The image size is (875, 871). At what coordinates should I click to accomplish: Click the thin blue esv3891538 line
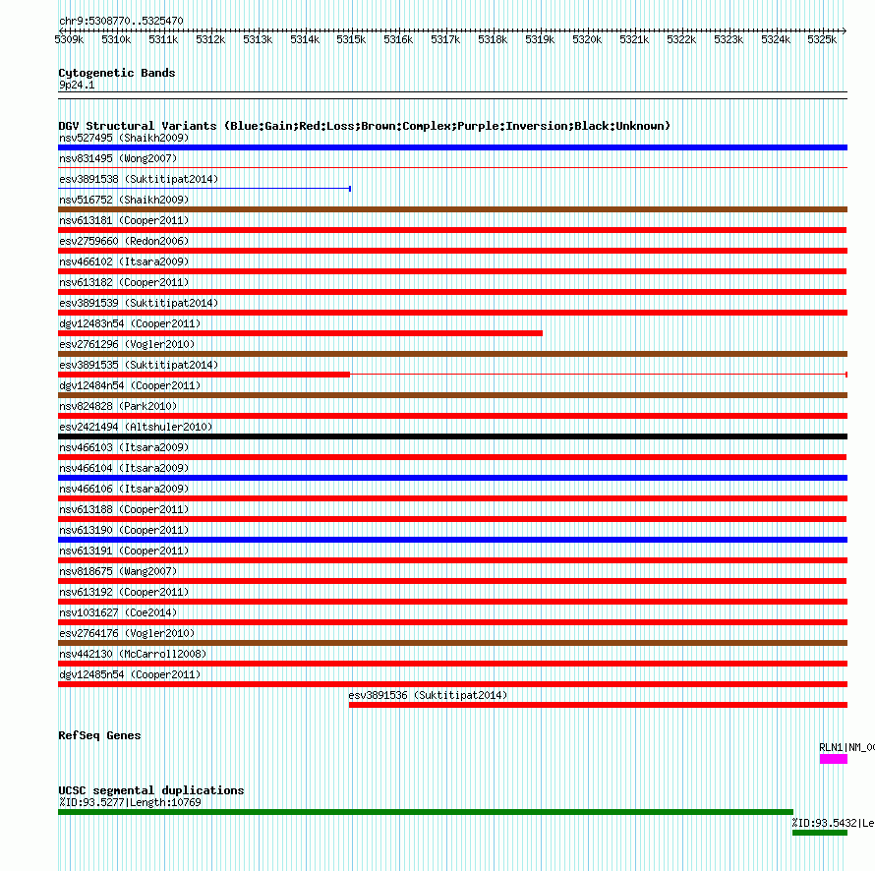coord(204,189)
